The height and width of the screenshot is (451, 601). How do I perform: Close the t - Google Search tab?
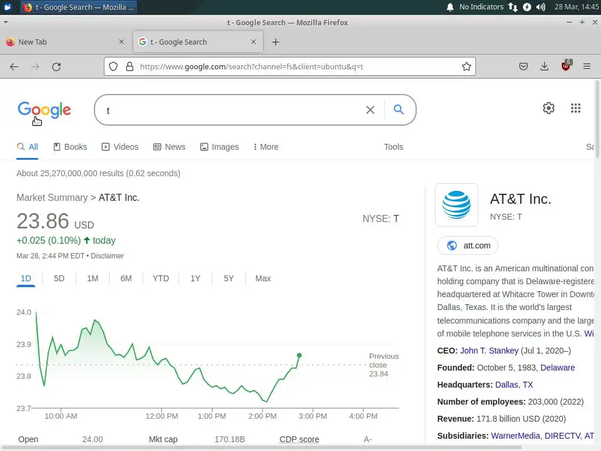(254, 42)
